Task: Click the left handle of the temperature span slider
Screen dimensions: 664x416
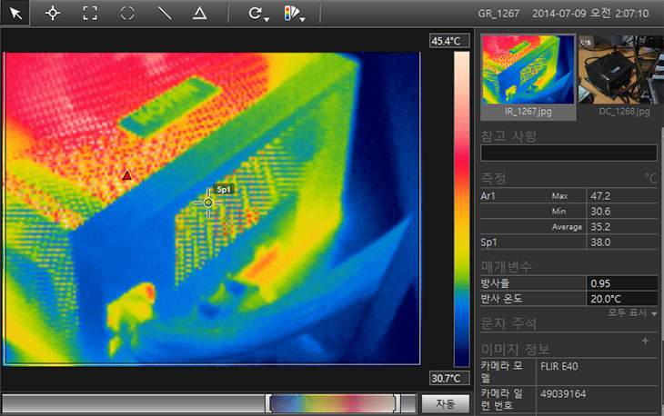Action: click(268, 403)
